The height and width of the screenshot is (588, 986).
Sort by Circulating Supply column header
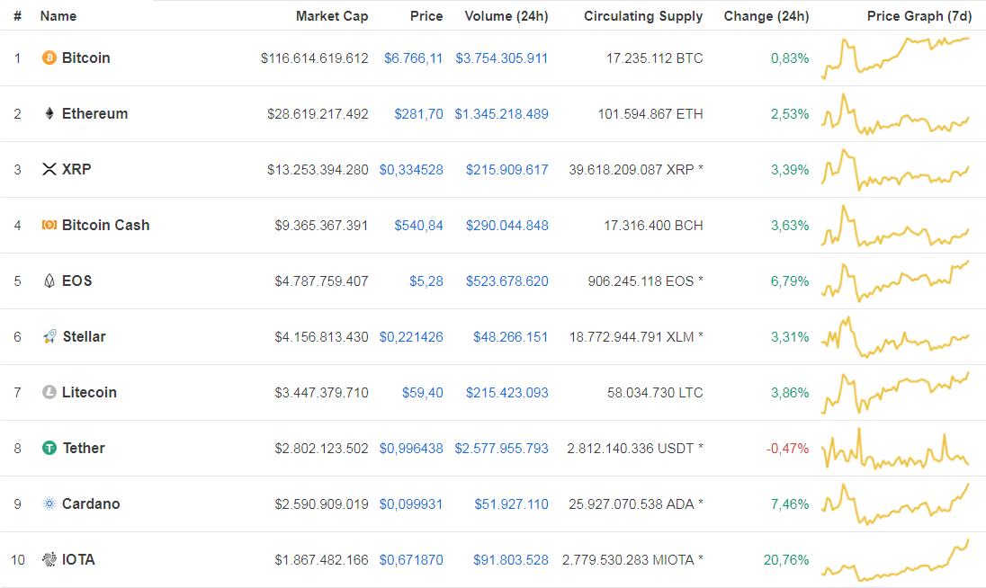point(643,16)
